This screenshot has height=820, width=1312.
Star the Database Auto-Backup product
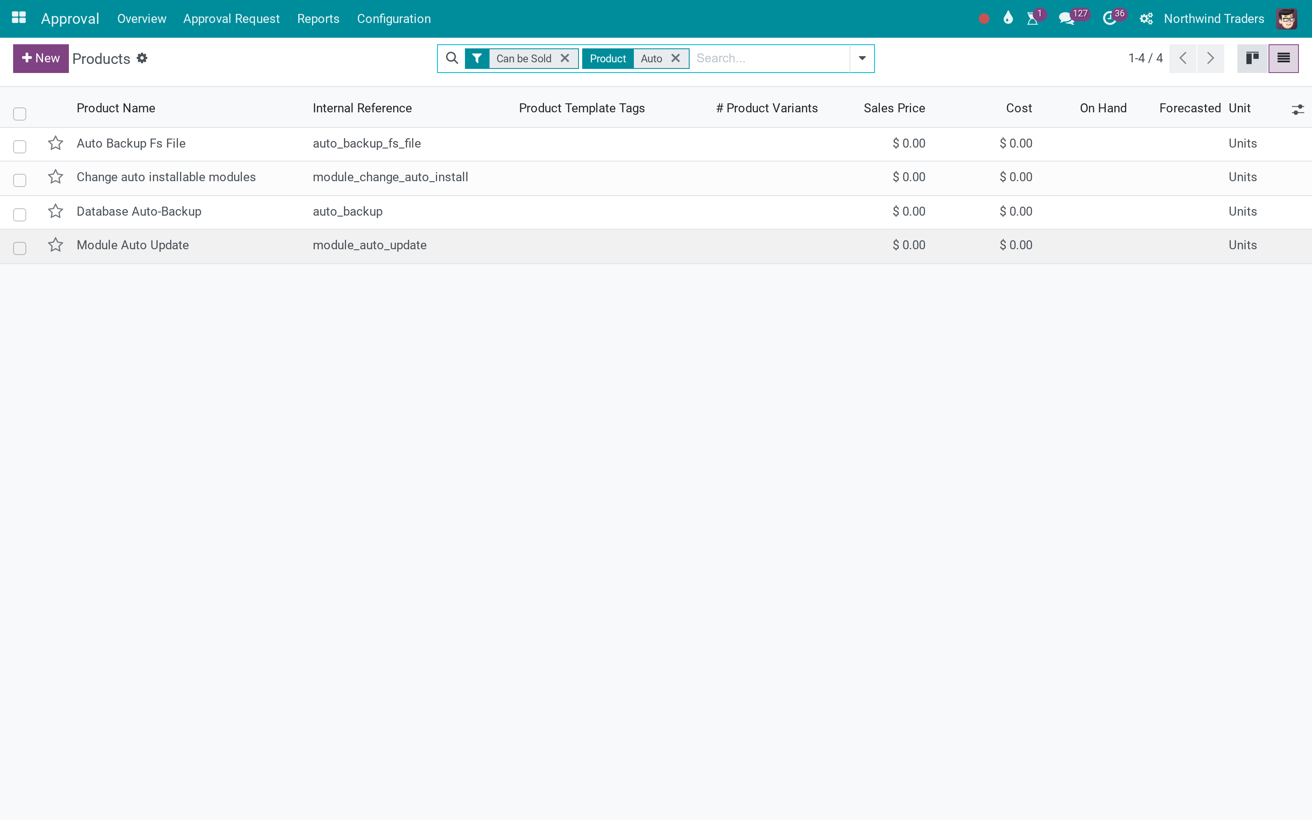click(55, 211)
